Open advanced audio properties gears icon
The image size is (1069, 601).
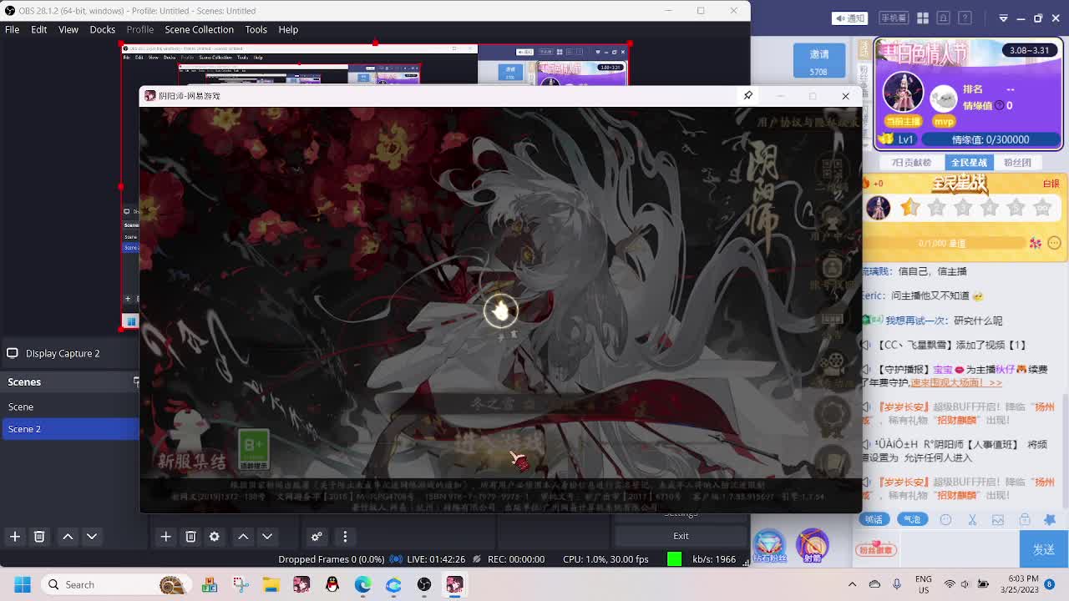coord(317,537)
